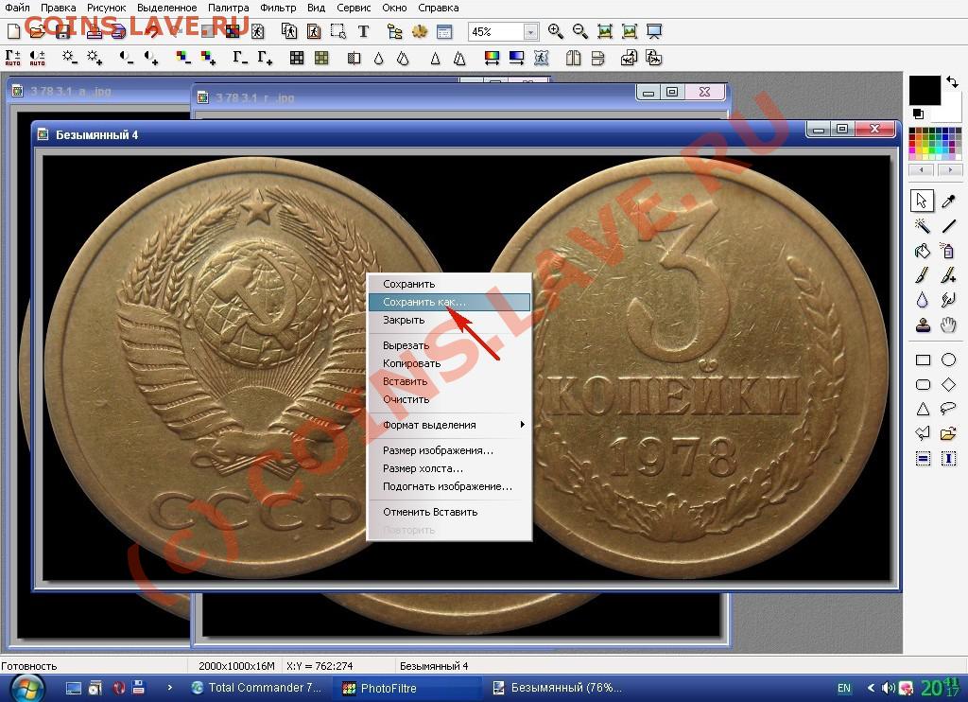The height and width of the screenshot is (702, 968).
Task: Open the zoom percentage dropdown showing 45%
Action: tap(530, 31)
